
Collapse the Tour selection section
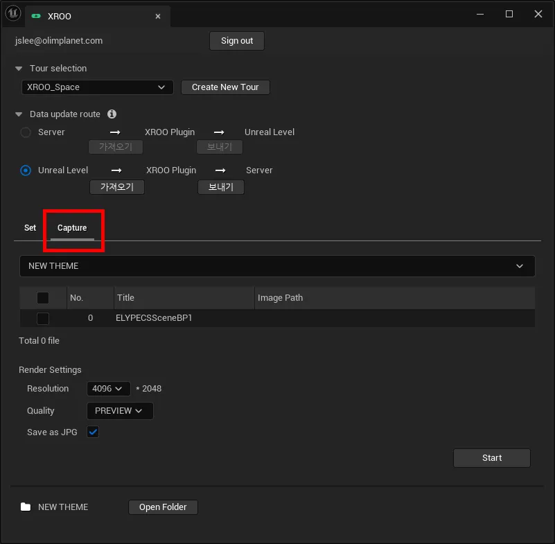point(19,69)
